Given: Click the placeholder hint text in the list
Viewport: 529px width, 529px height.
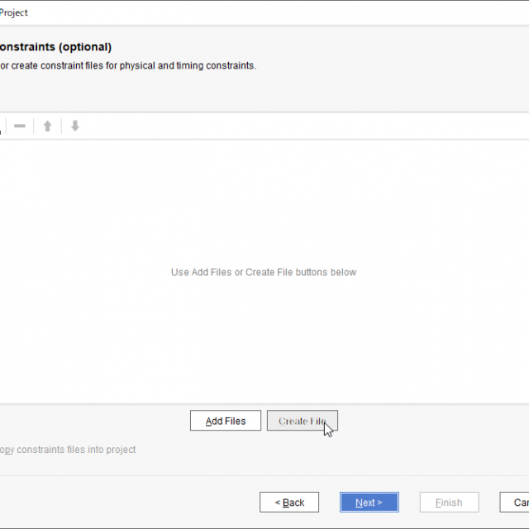Looking at the screenshot, I should (263, 272).
